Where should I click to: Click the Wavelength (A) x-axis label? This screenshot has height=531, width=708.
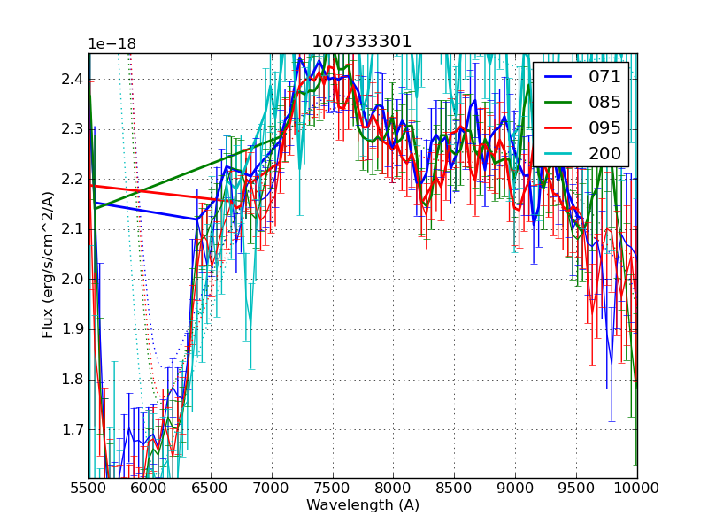363,505
